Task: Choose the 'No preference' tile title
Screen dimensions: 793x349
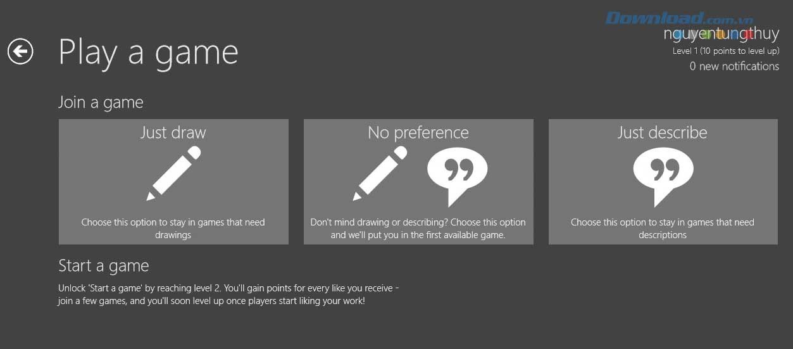Action: (418, 132)
